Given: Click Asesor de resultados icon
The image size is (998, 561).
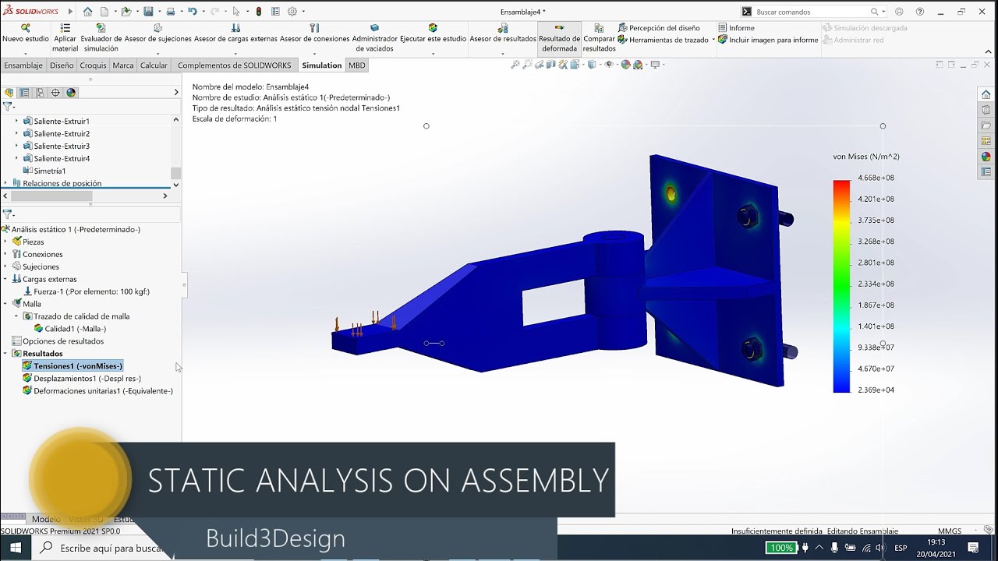Looking at the screenshot, I should (503, 28).
